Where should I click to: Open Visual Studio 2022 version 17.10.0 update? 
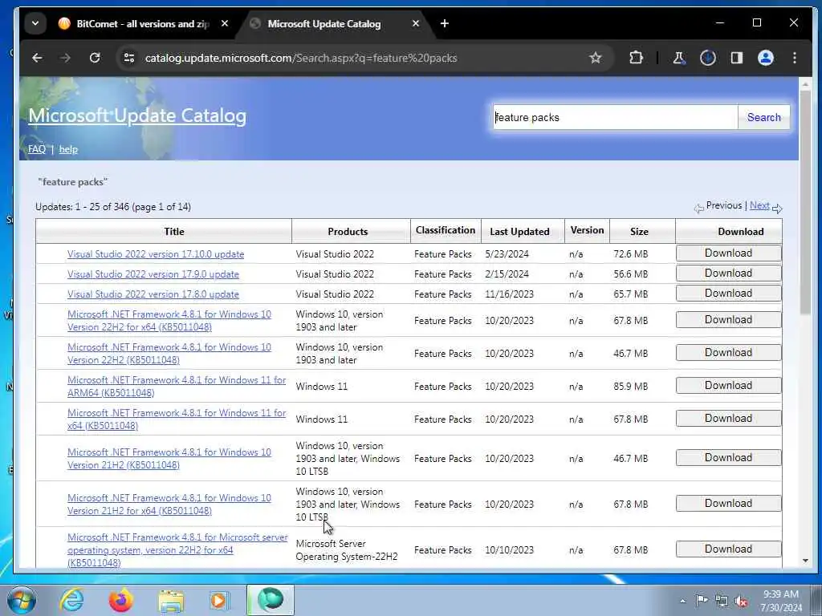point(156,254)
